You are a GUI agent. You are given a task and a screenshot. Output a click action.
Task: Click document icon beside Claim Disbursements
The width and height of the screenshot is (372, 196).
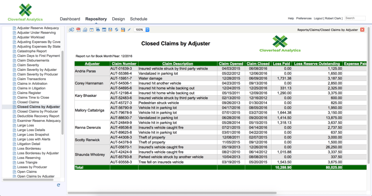(14, 61)
